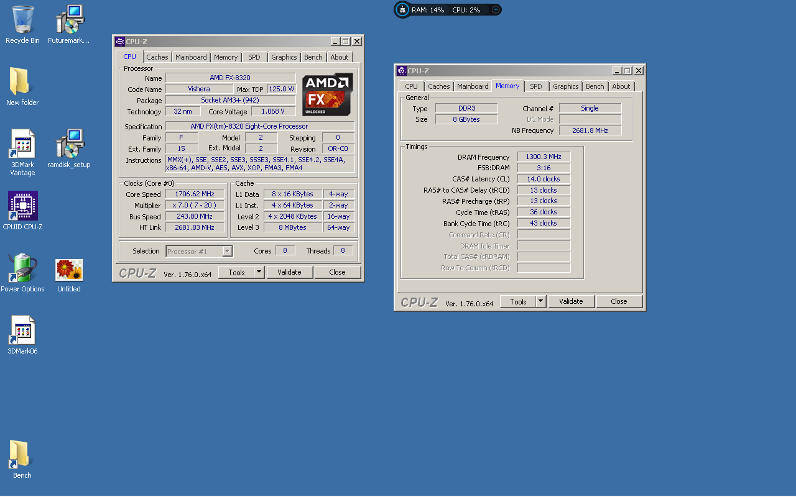This screenshot has width=796, height=497.
Task: Click the memory Size value 8 GBytes
Action: pos(466,119)
